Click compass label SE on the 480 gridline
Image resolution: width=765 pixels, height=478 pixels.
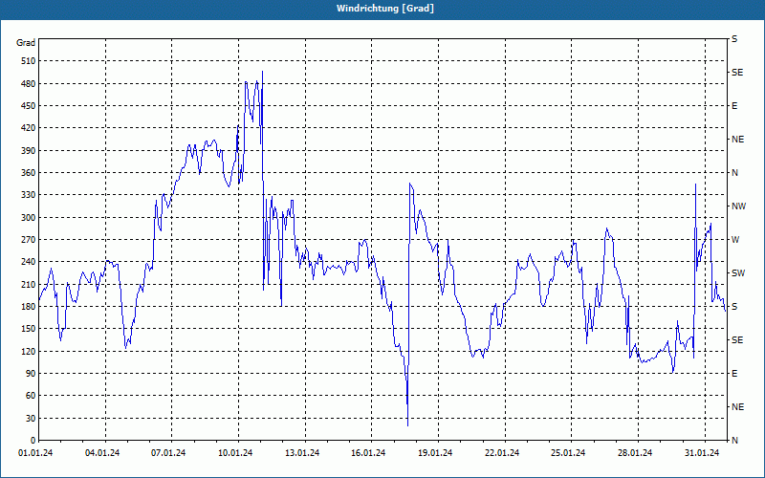pyautogui.click(x=737, y=73)
